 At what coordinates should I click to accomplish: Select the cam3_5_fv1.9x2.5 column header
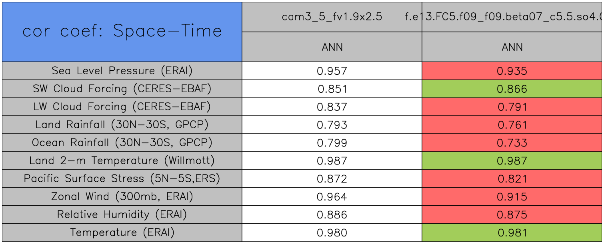332,17
